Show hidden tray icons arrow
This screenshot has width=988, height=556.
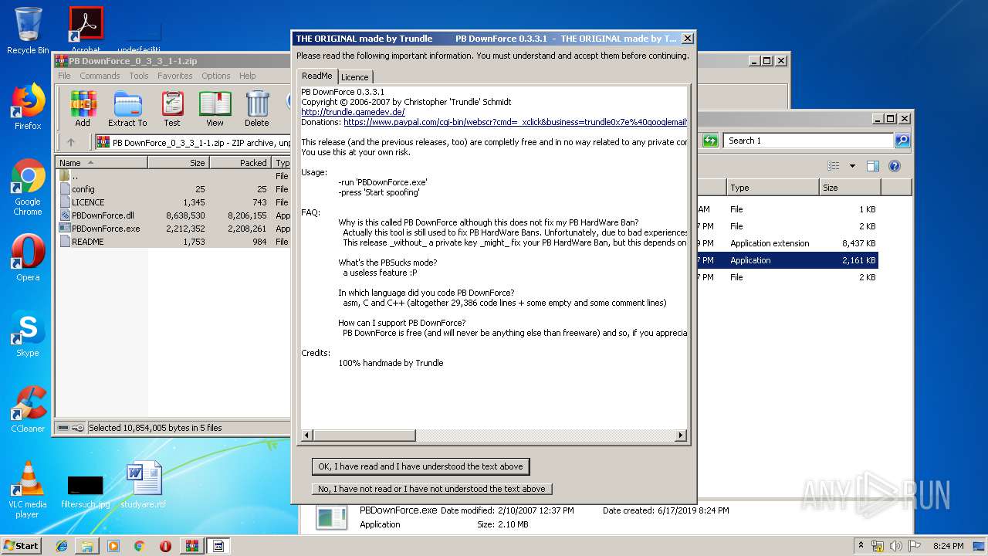point(861,546)
